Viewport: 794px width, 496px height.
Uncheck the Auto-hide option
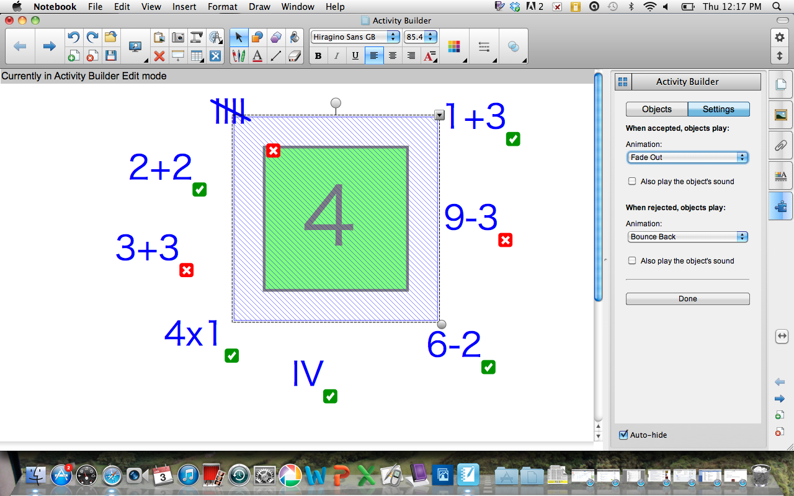tap(623, 435)
